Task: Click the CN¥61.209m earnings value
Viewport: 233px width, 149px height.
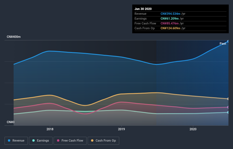Action: (169, 18)
